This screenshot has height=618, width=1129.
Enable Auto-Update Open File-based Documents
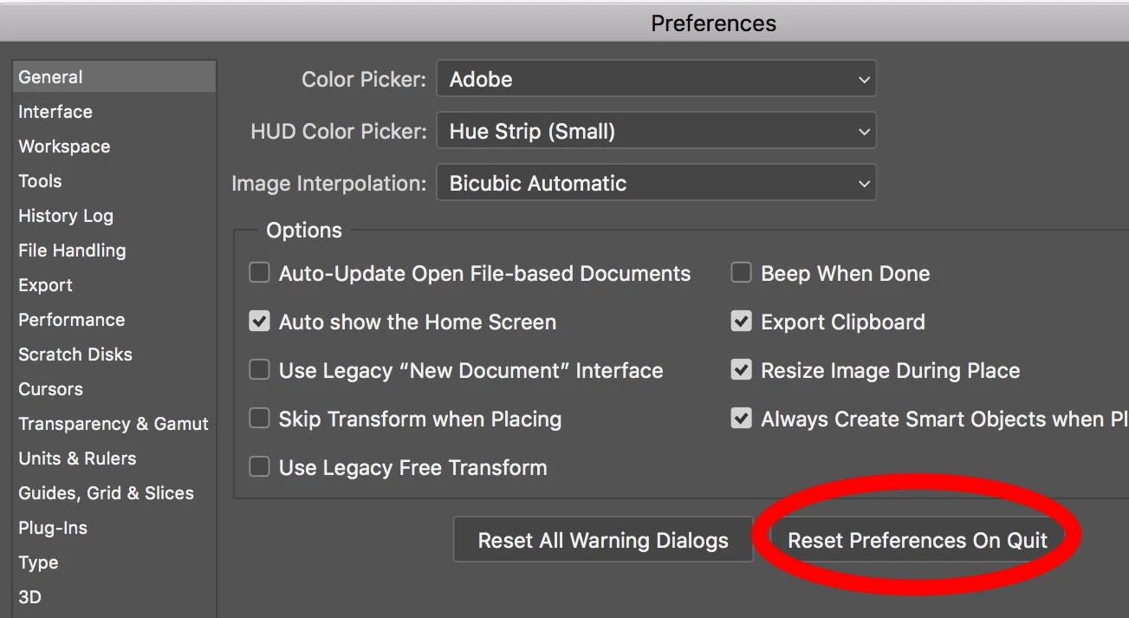pos(259,273)
